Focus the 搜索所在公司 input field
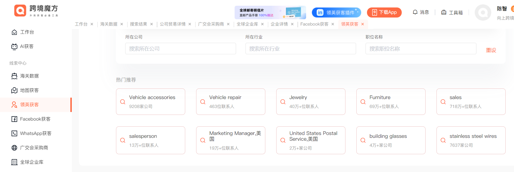Screen dimensions: 514x172 (180, 49)
